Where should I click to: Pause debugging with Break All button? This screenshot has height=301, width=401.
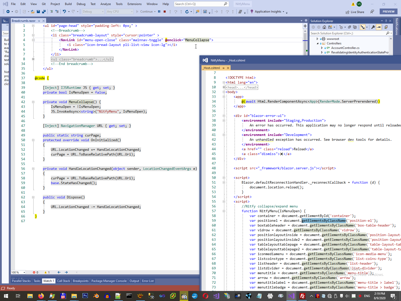[x=159, y=12]
